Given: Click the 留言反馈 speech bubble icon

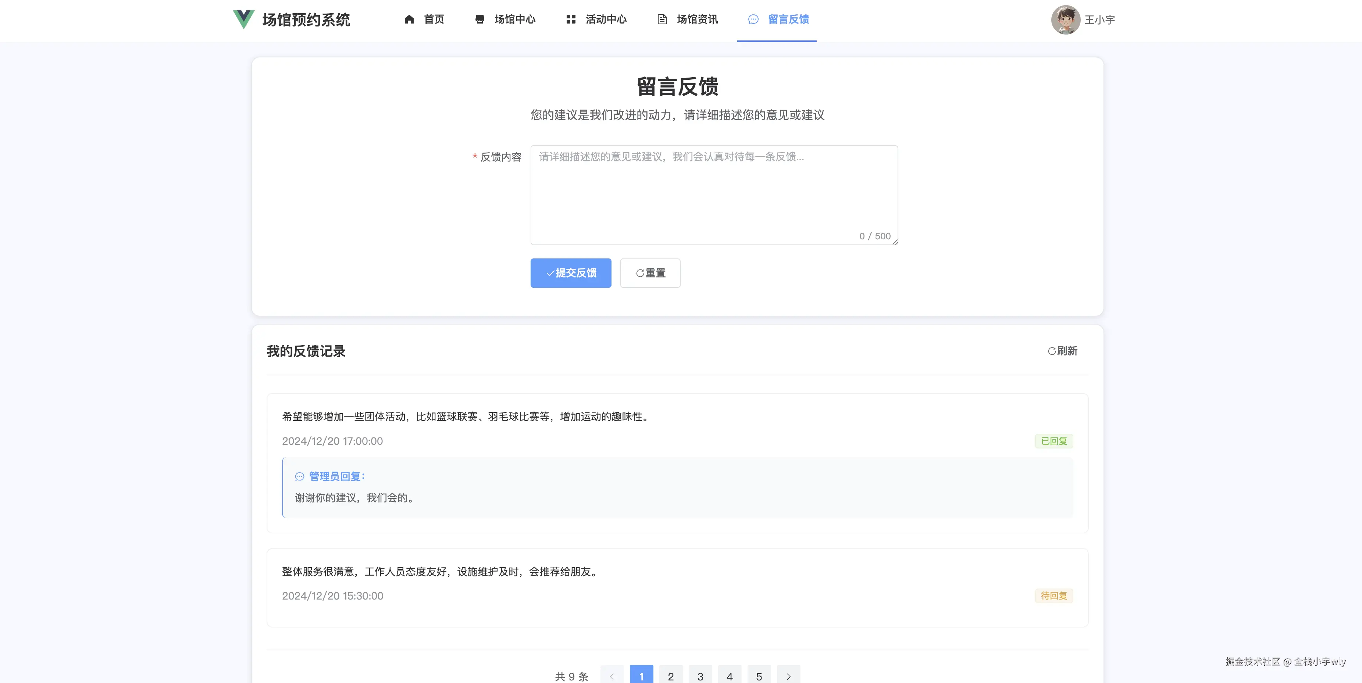Looking at the screenshot, I should pos(753,19).
